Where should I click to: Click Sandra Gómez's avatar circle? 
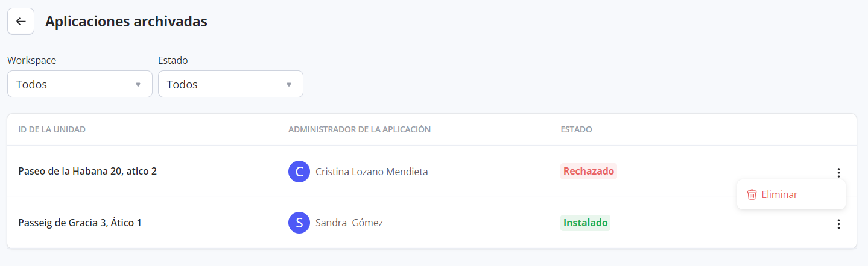299,223
